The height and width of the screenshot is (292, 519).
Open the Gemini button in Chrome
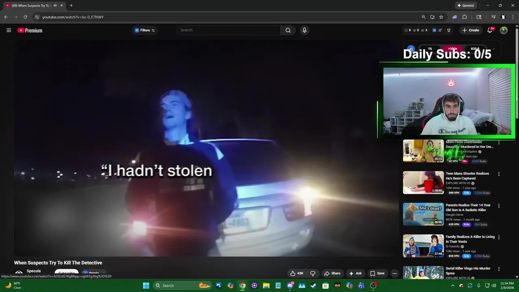pos(465,6)
